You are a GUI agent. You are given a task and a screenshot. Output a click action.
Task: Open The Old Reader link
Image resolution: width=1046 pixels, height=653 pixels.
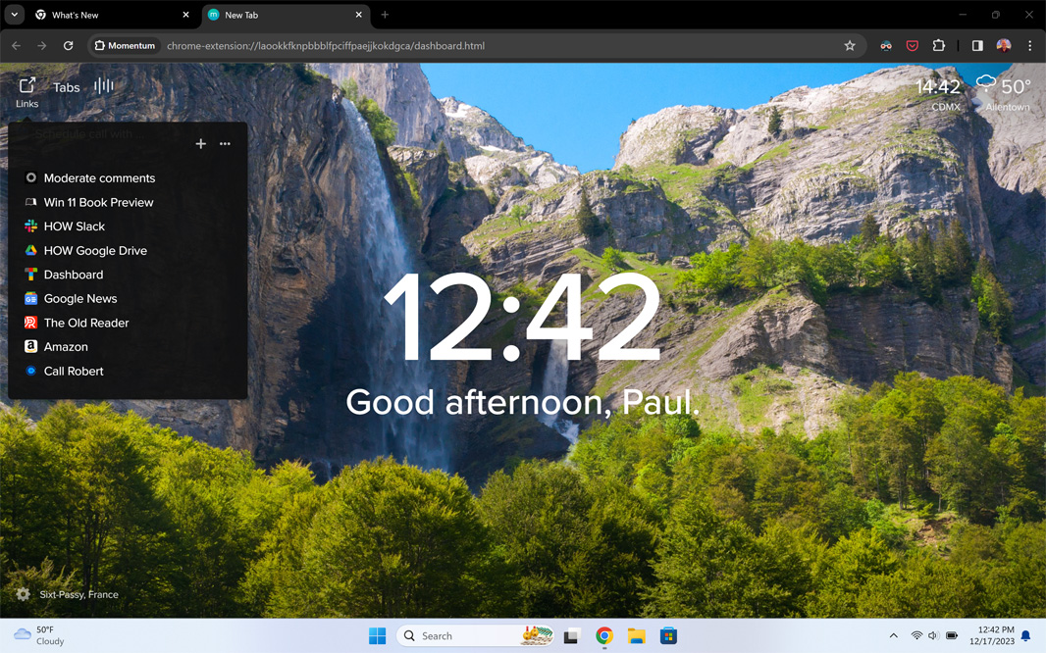(x=86, y=323)
